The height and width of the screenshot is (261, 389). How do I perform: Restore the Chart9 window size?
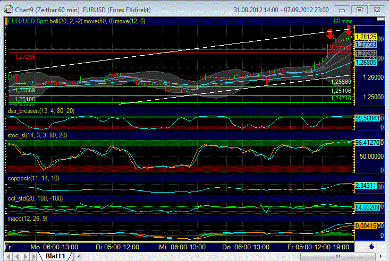[x=359, y=10]
